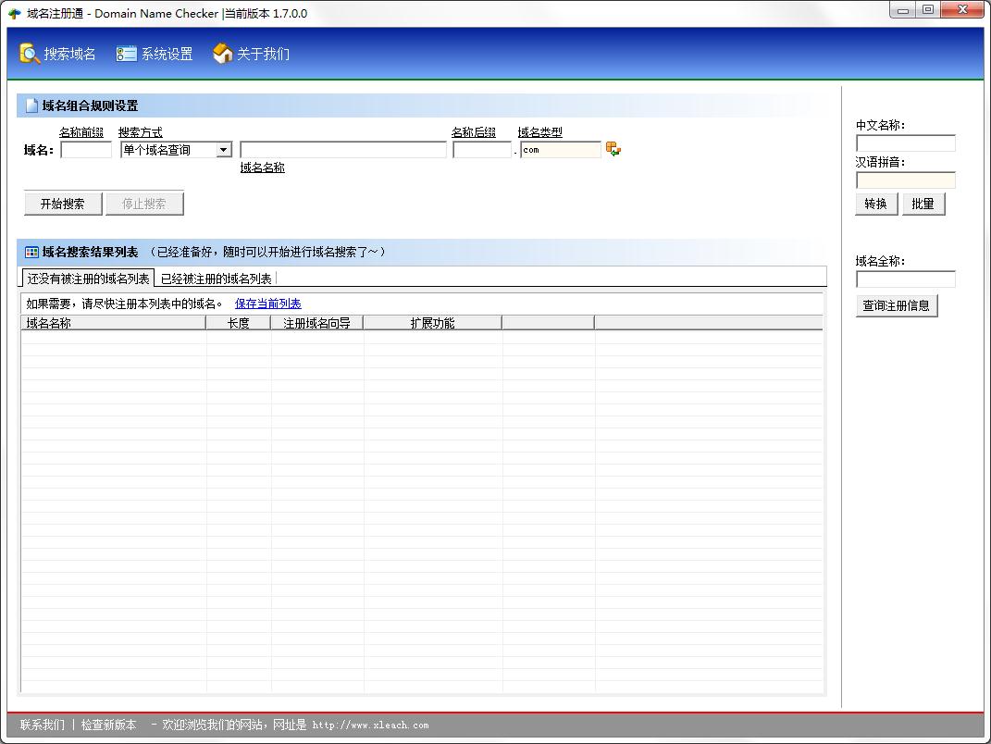
Task: Expand the 单个域名查询 search mode dropdown
Action: pos(223,150)
